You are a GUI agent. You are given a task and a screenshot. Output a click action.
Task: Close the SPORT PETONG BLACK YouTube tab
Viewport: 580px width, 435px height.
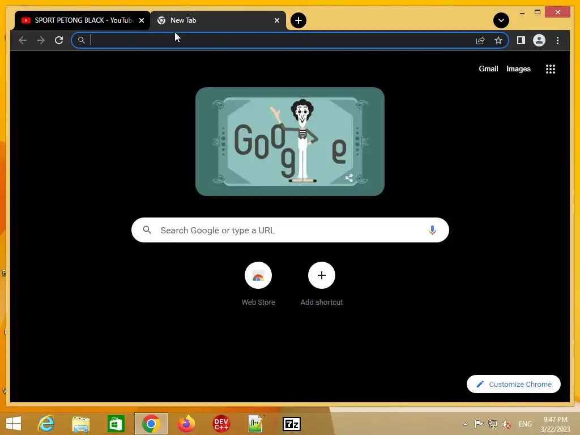[x=141, y=20]
